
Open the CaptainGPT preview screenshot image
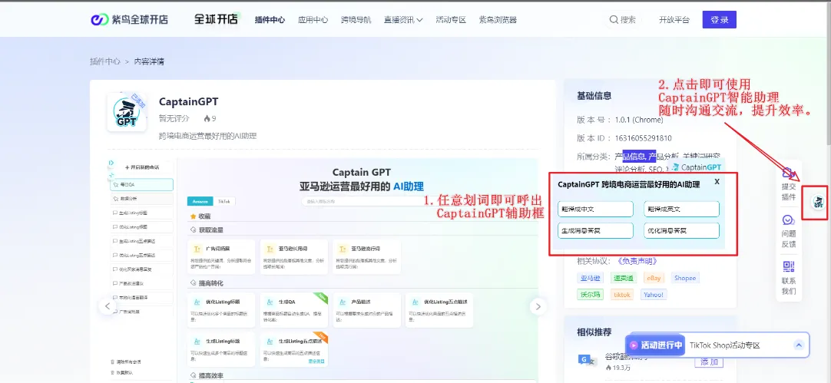(x=323, y=269)
